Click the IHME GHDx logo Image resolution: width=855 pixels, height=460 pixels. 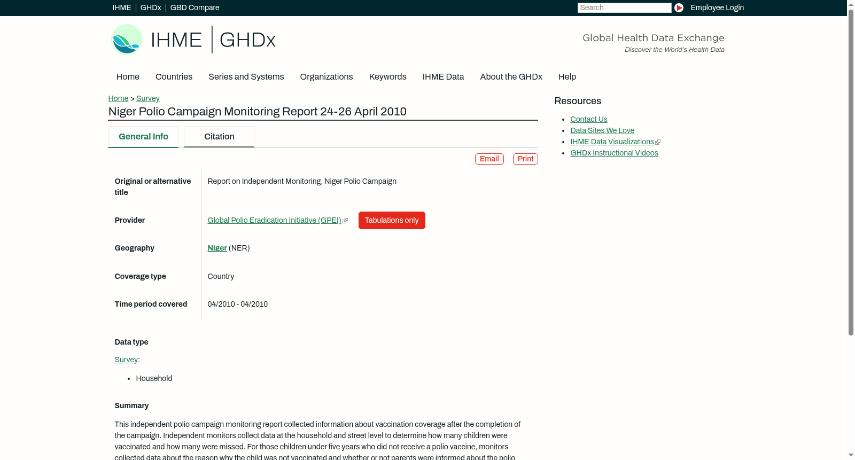coord(193,40)
